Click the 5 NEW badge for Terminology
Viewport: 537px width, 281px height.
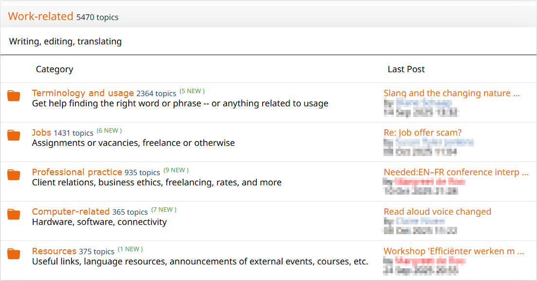point(192,91)
